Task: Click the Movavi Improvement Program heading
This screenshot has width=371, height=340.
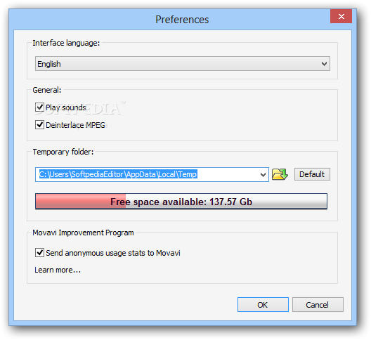Action: pos(83,233)
